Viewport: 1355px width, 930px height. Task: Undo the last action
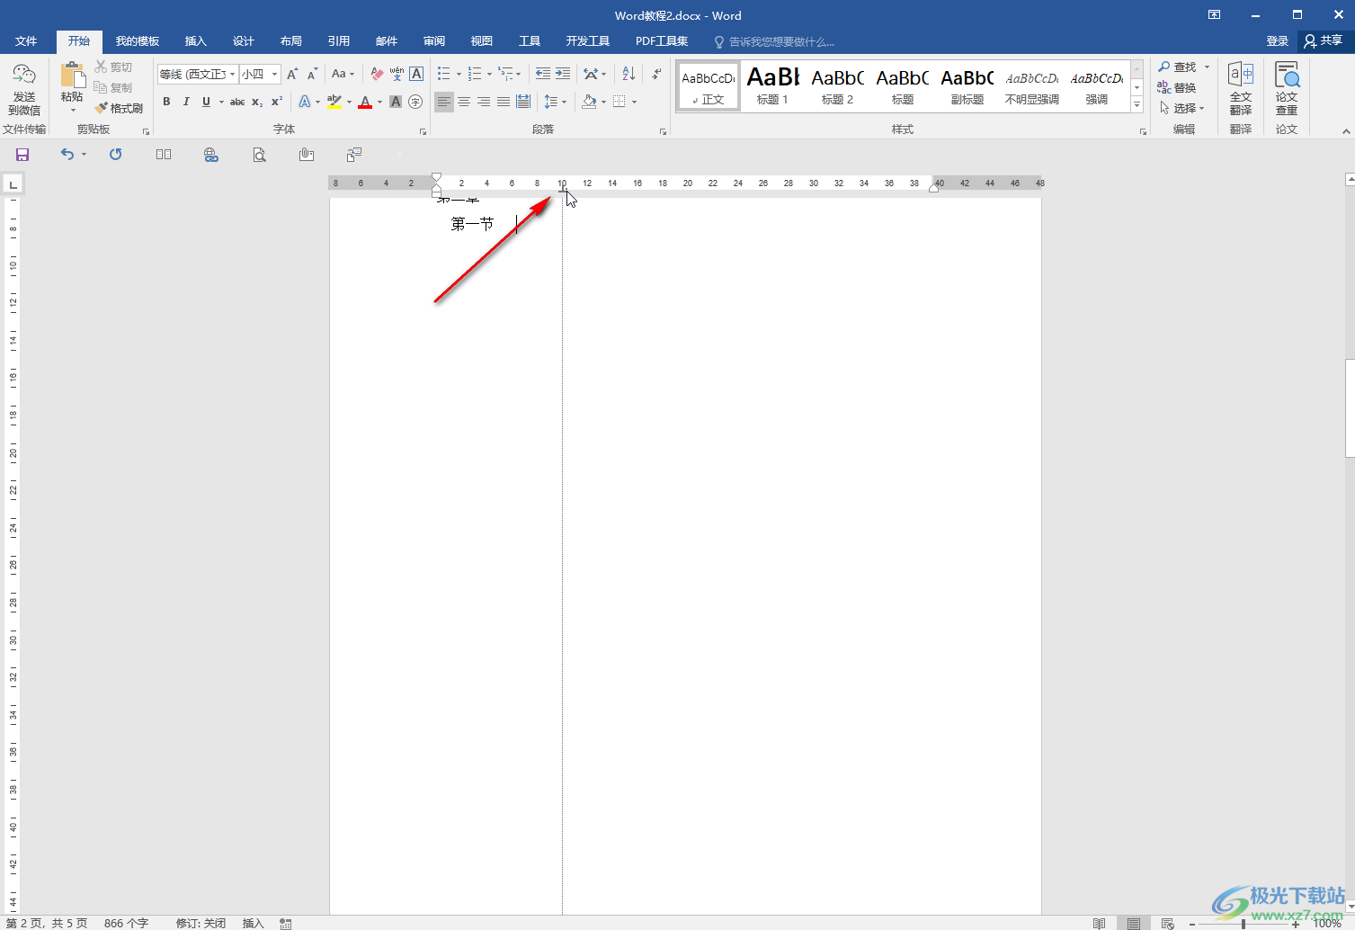(67, 155)
